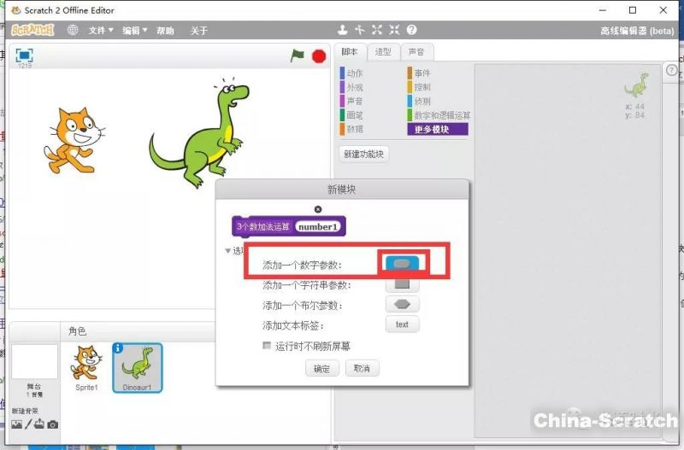
Task: Switch to the 造型 (Costumes) tab
Action: 383,52
